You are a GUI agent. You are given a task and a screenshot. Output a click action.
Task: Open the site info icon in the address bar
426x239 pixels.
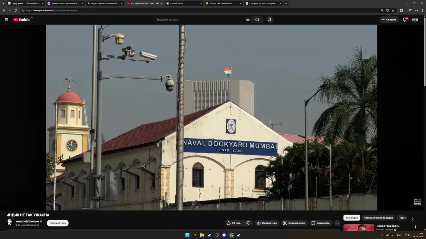23,10
